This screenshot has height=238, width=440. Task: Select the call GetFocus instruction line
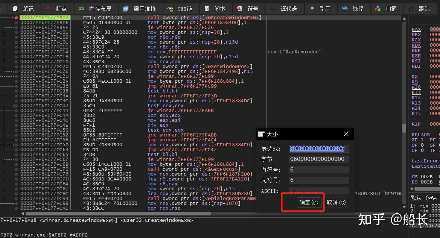(x=194, y=169)
